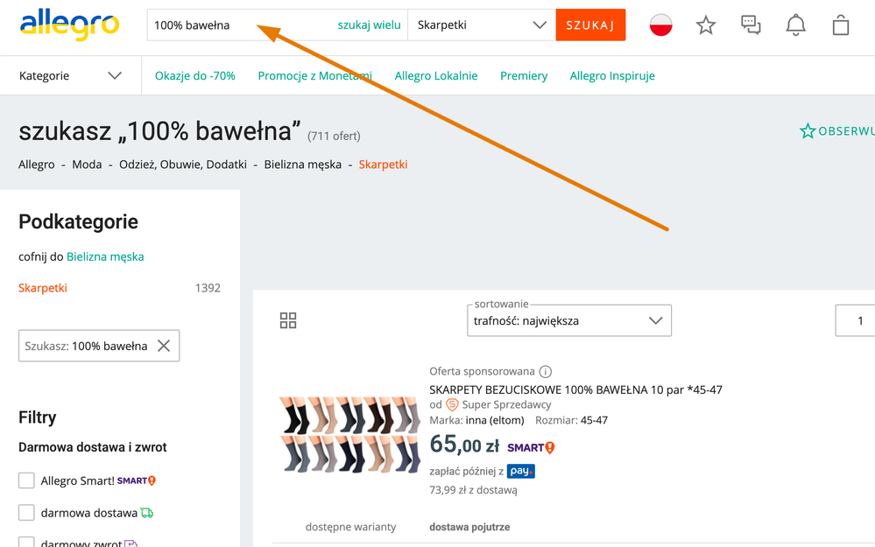This screenshot has height=547, width=875.
Task: Open notifications bell icon
Action: [795, 25]
